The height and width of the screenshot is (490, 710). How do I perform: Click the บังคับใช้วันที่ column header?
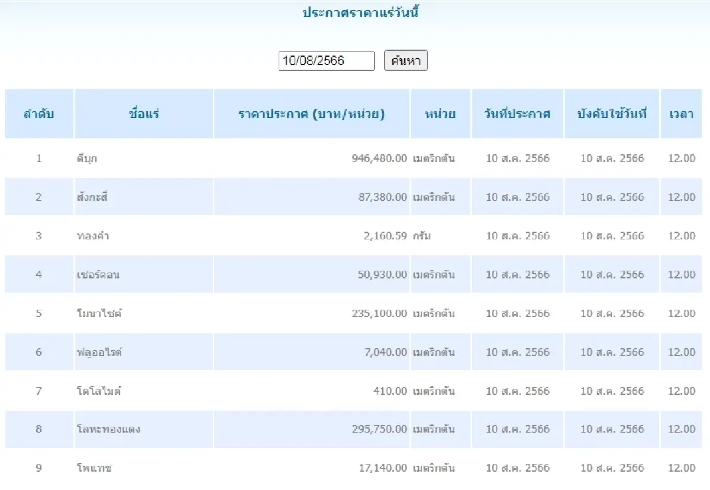point(612,114)
